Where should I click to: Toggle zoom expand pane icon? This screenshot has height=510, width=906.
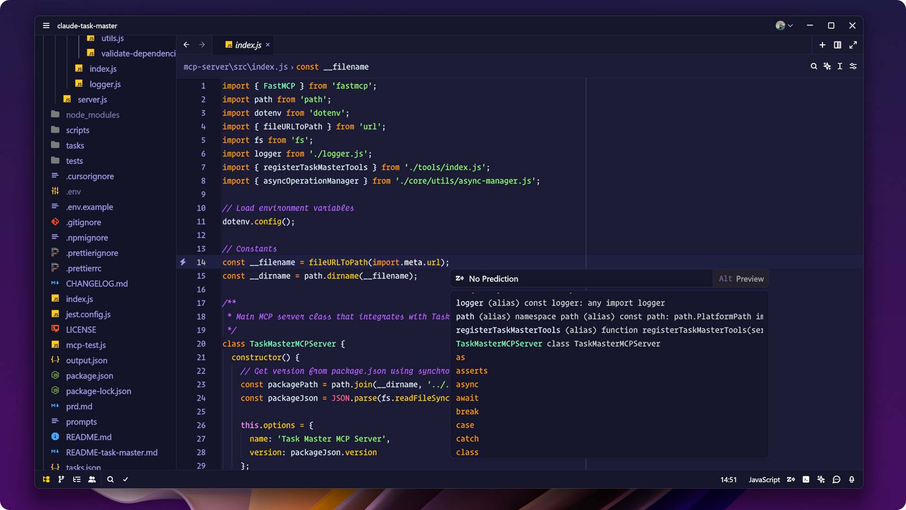tap(853, 45)
